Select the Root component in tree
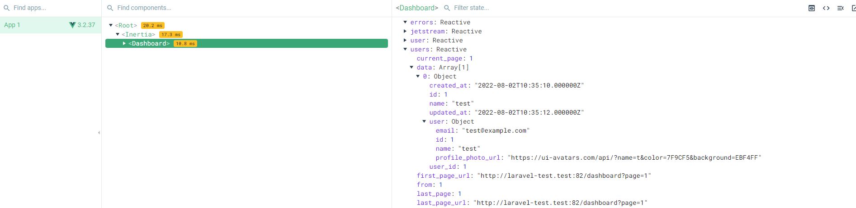The height and width of the screenshot is (208, 856). pos(126,26)
